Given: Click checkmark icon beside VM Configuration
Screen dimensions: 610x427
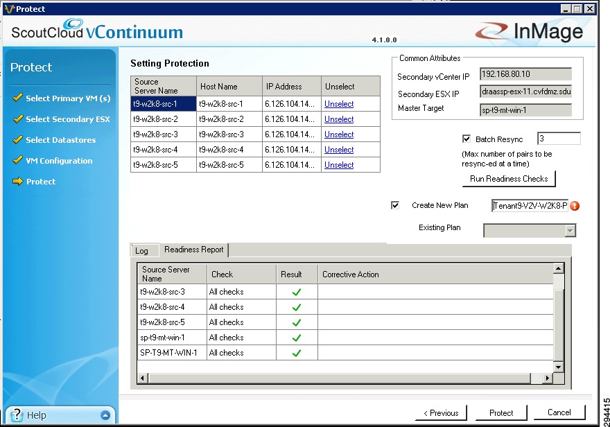Looking at the screenshot, I should (x=17, y=160).
